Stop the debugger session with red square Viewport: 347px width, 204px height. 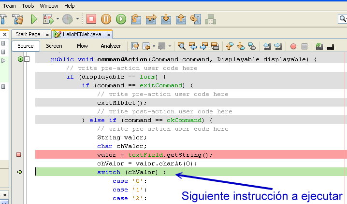[91, 19]
